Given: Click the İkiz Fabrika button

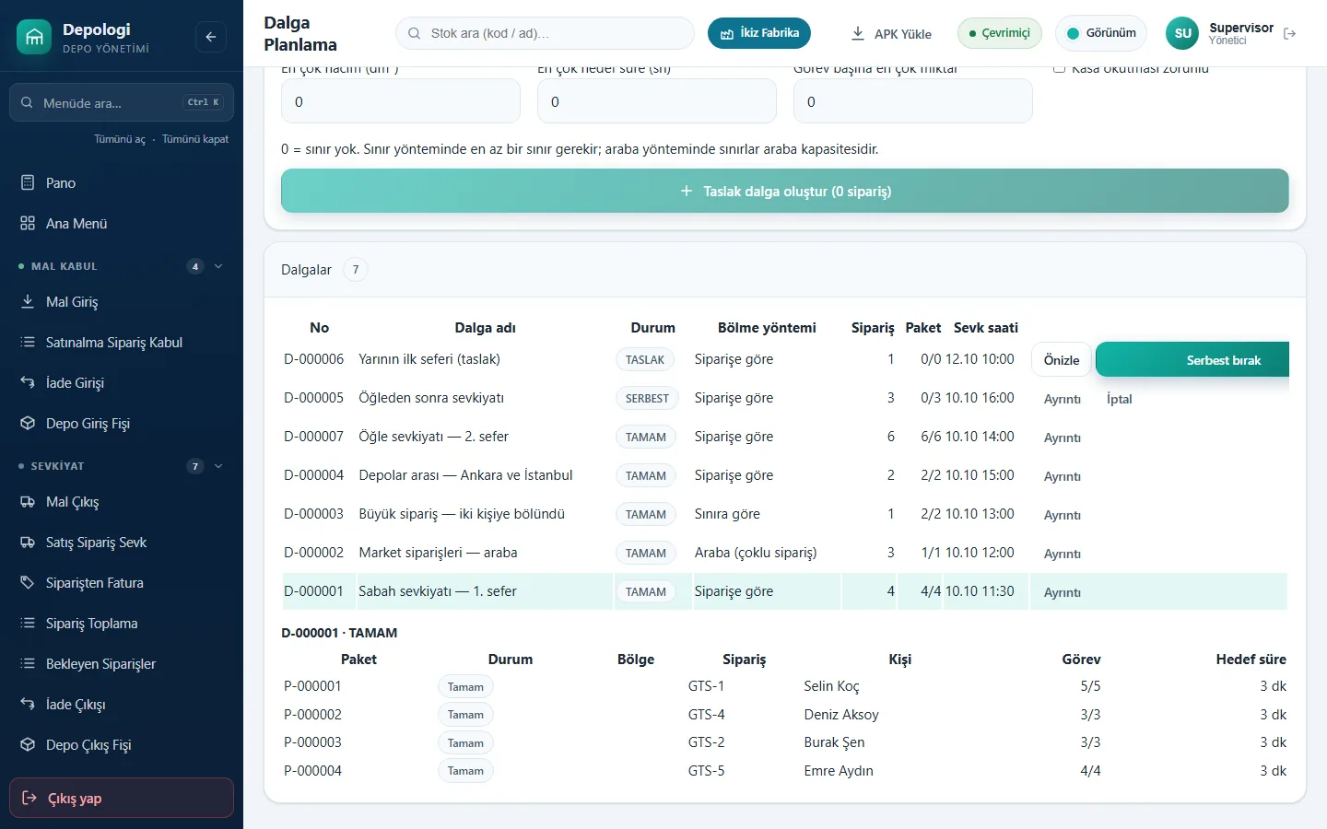Looking at the screenshot, I should point(759,33).
